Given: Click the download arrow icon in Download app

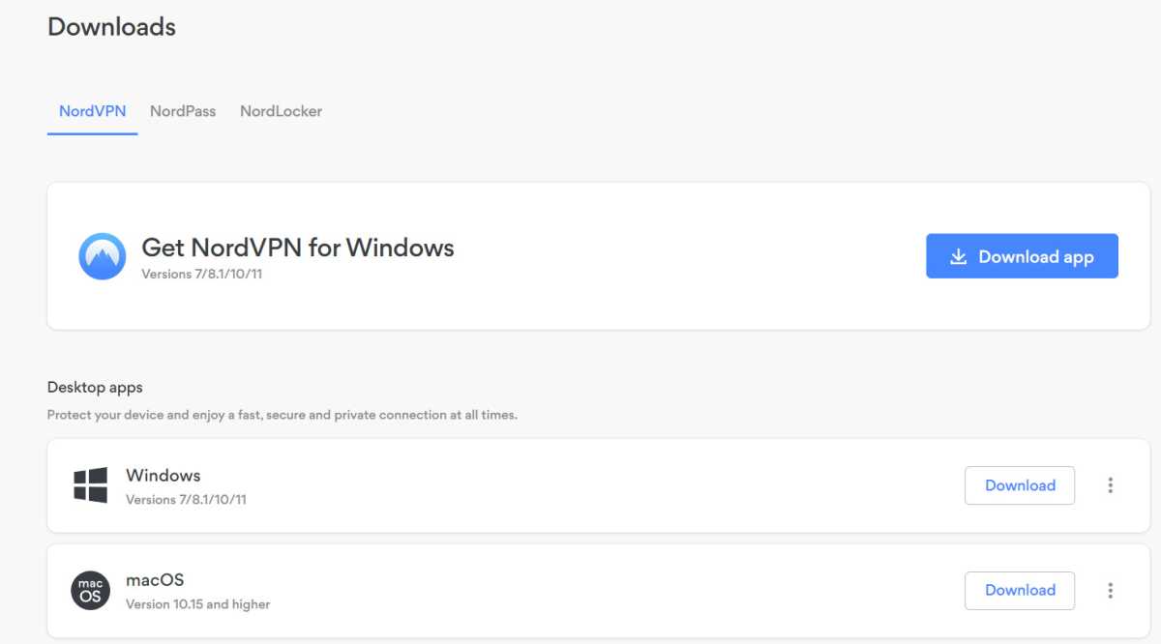Looking at the screenshot, I should point(958,256).
